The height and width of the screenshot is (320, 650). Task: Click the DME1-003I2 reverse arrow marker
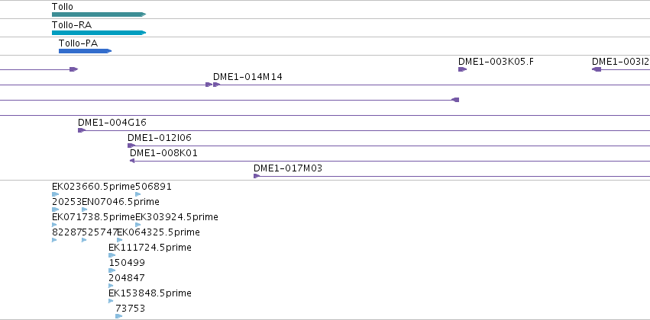[597, 69]
